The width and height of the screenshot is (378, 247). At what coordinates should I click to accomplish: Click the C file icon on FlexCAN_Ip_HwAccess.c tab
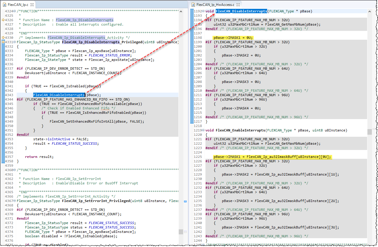click(194, 4)
